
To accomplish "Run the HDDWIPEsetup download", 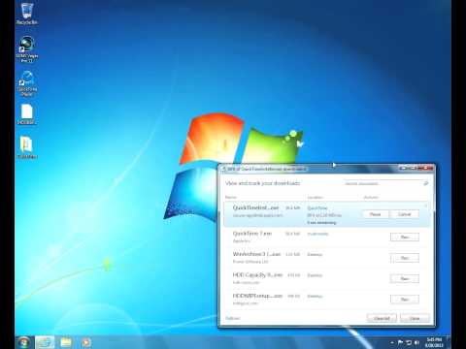I will pos(405,300).
